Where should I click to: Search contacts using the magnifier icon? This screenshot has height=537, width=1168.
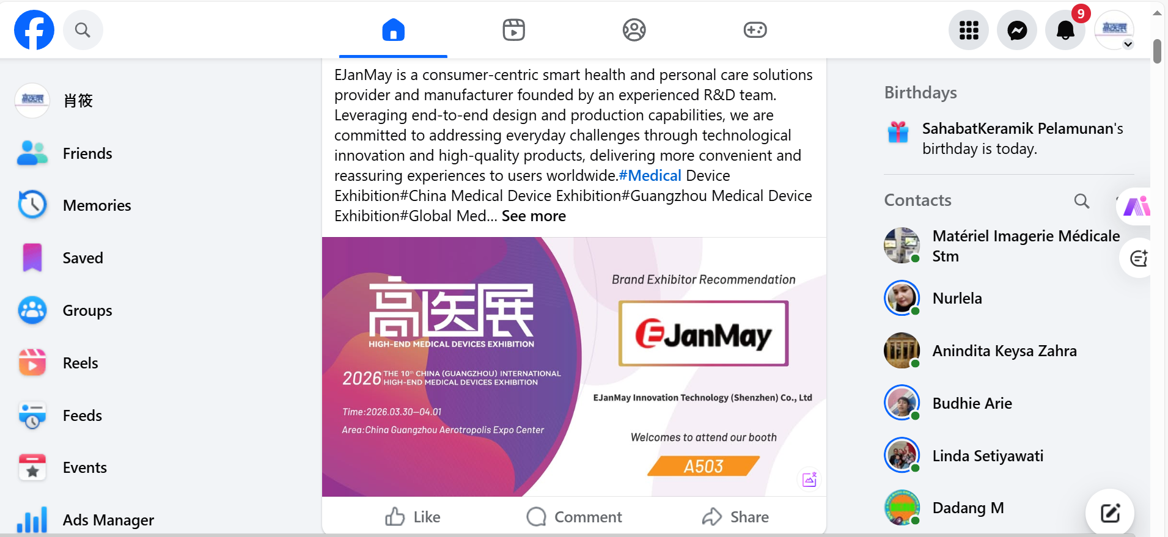(x=1082, y=201)
